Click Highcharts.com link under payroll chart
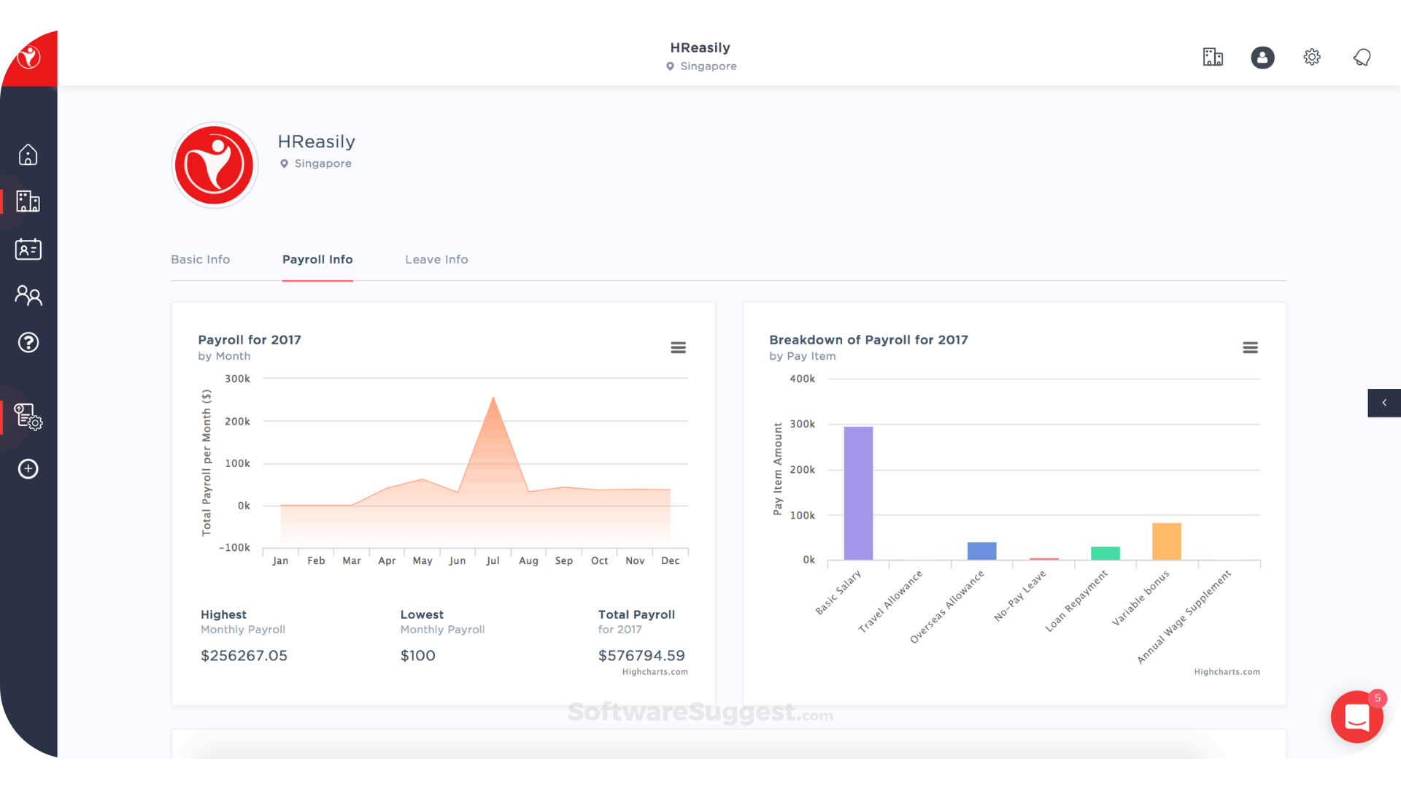 (655, 672)
